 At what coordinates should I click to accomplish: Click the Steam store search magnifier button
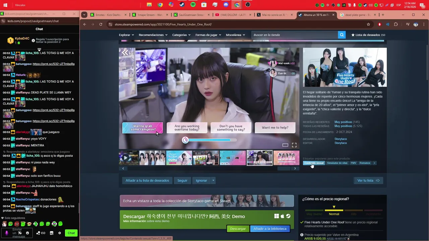coord(342,35)
